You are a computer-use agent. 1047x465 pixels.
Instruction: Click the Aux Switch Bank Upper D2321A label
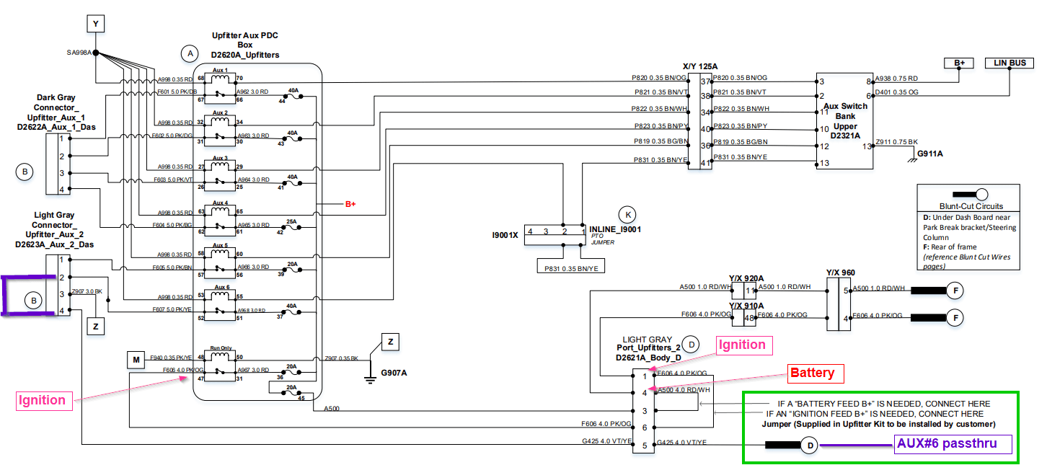tap(845, 121)
